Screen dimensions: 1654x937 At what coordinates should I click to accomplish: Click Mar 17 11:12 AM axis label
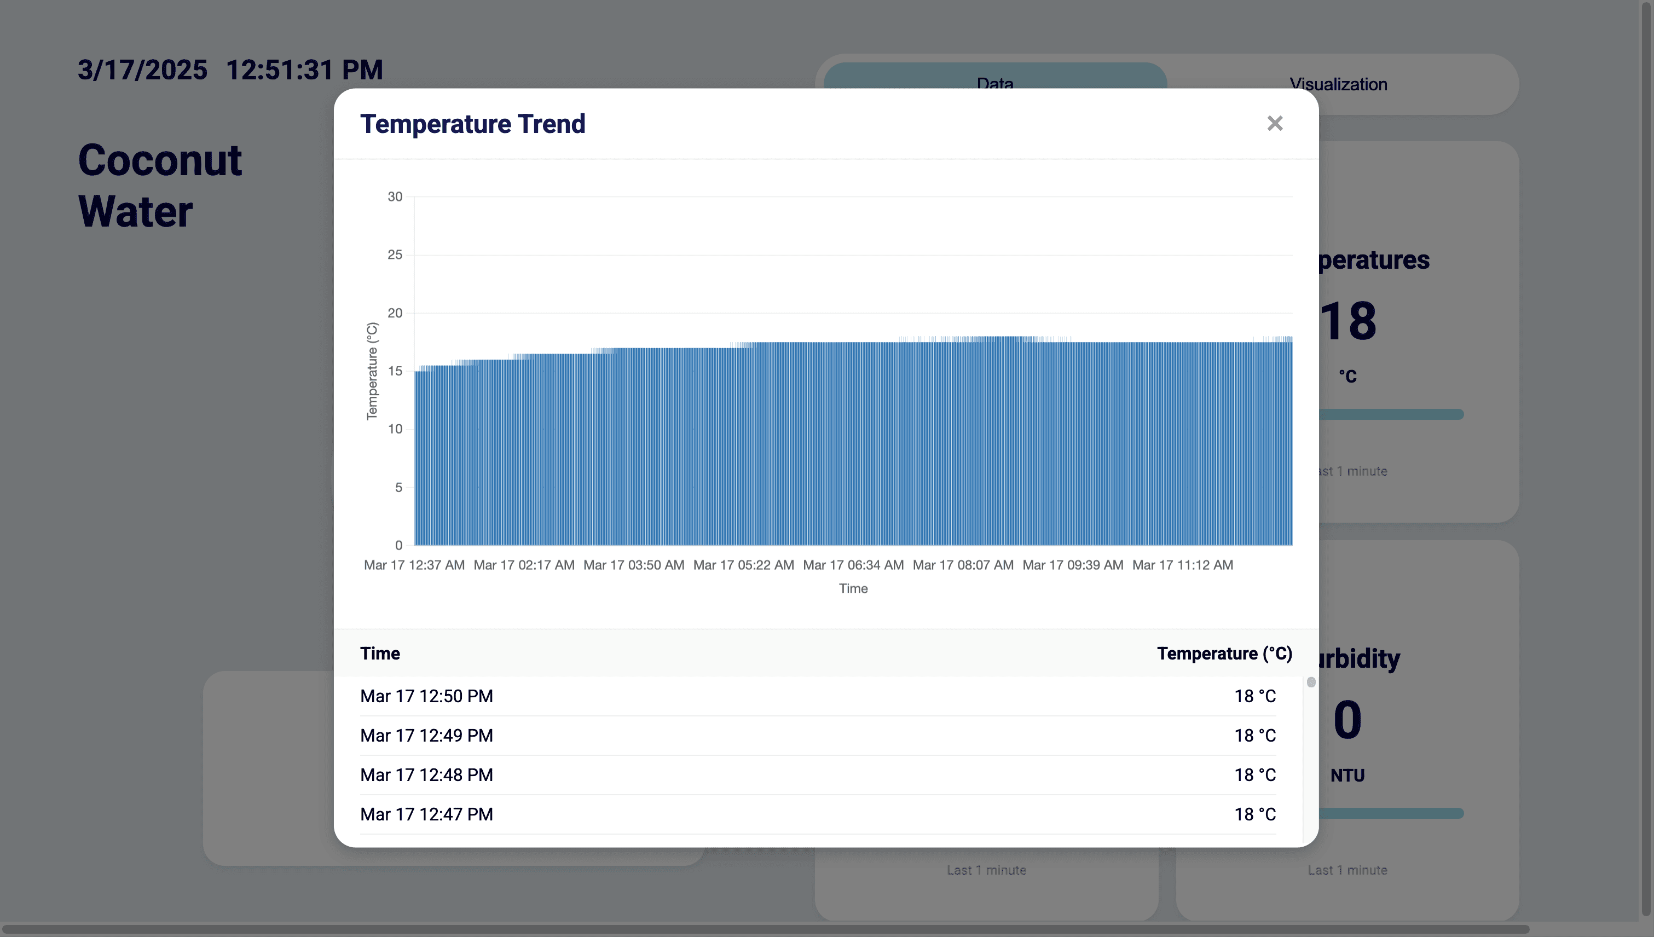pos(1182,565)
